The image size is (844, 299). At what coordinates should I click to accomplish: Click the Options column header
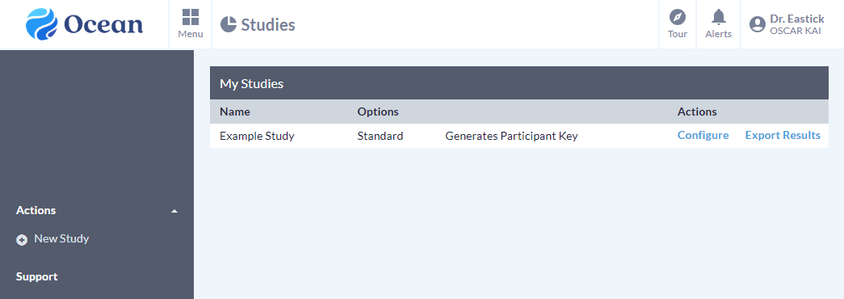[x=378, y=112]
